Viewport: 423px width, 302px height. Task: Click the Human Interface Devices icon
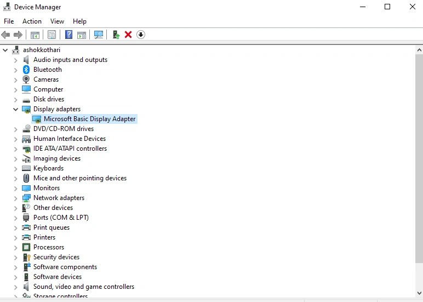[26, 139]
